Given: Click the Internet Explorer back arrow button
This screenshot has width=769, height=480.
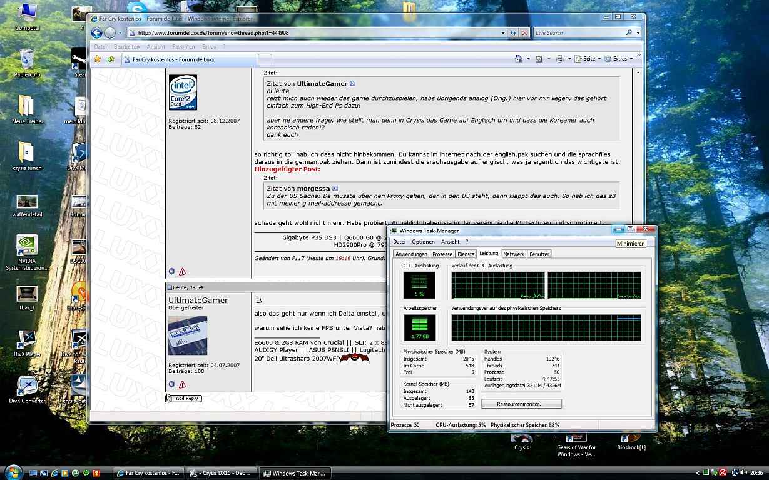Looking at the screenshot, I should tap(96, 33).
